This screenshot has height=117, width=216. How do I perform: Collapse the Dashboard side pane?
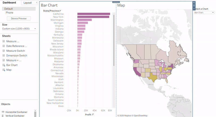tap(37, 3)
